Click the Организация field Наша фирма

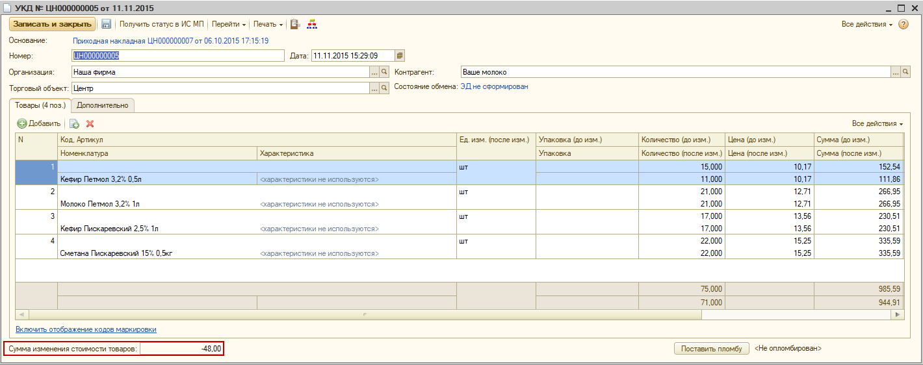tap(220, 72)
